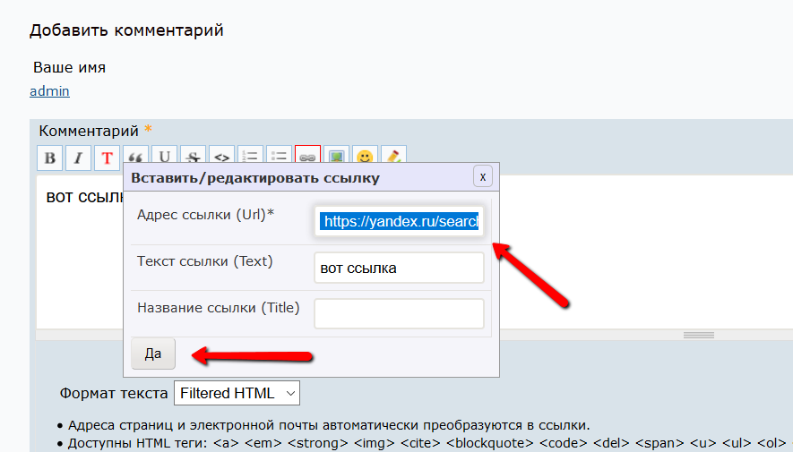Apply italic formatting to text
The width and height of the screenshot is (793, 452).
78,158
